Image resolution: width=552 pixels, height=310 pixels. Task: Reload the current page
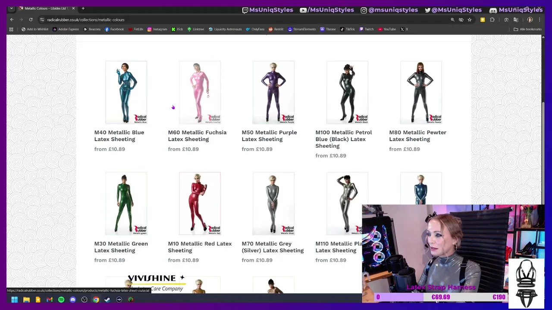pyautogui.click(x=31, y=19)
